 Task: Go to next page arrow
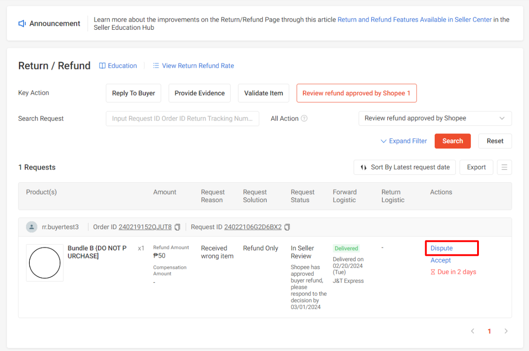[x=506, y=331]
